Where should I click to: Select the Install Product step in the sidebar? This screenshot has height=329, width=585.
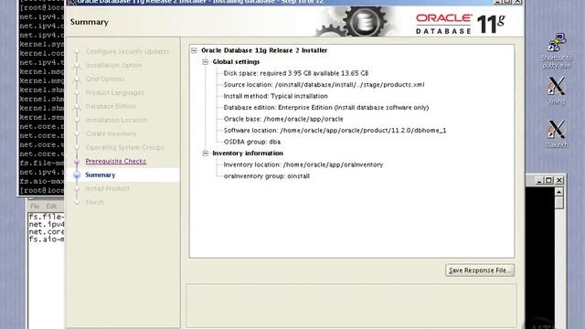[107, 188]
